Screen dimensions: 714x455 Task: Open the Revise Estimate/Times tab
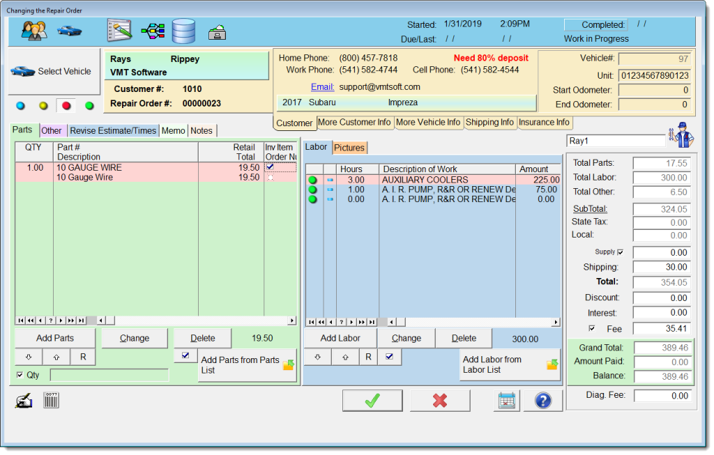point(113,130)
